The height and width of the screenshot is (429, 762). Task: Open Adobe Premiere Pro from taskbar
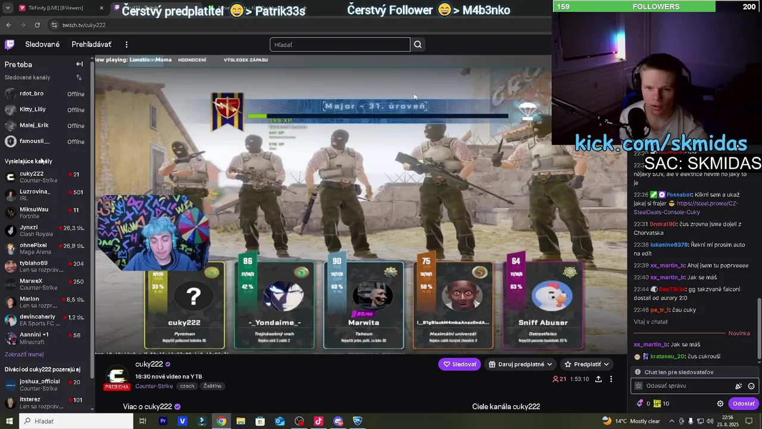click(163, 421)
